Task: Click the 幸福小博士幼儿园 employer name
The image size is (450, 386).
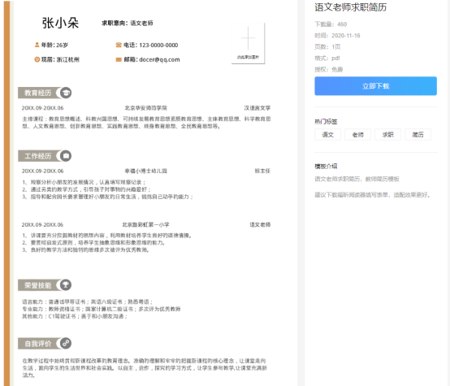Action: click(145, 171)
